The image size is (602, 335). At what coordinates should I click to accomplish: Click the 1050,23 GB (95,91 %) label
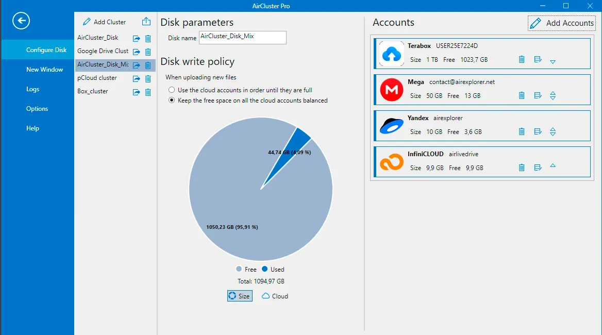pos(232,227)
